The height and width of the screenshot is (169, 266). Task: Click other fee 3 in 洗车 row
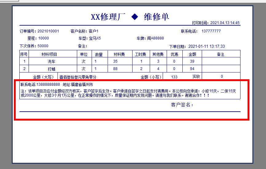pos(158,61)
